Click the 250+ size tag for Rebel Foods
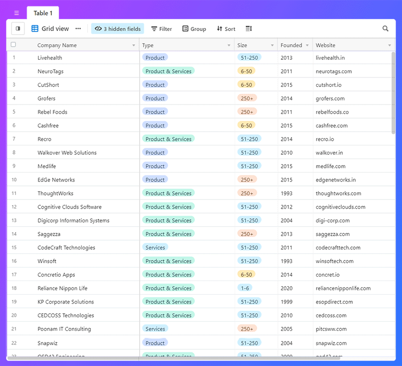 [247, 112]
